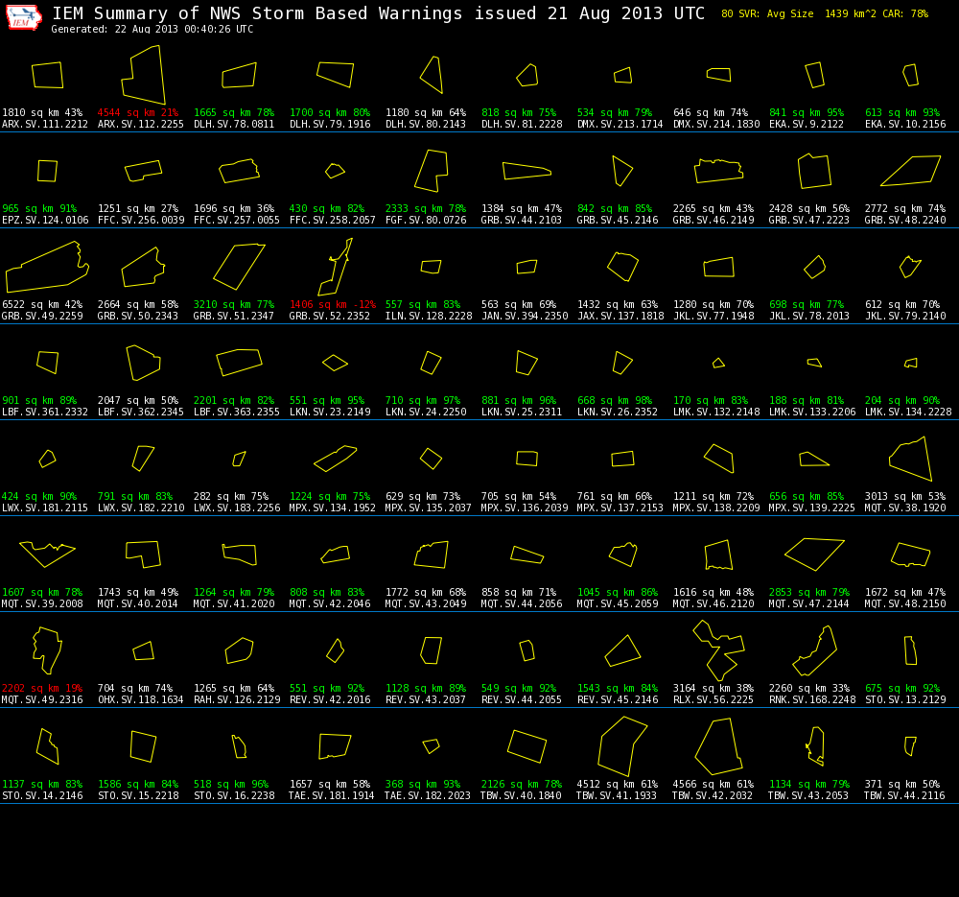Click the 'GRB.SV.47.2223' label
The height and width of the screenshot is (897, 959).
point(808,221)
